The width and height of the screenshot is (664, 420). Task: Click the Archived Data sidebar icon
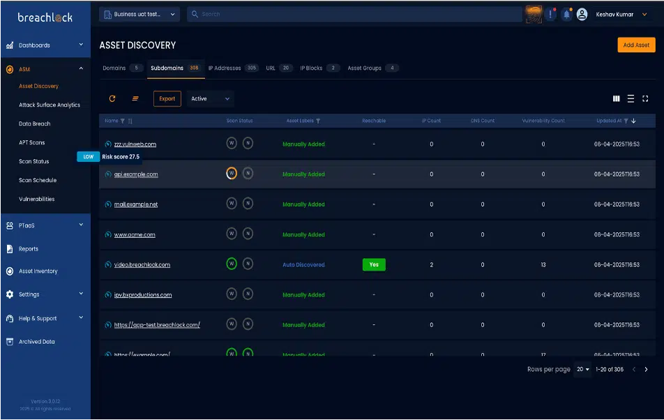10,342
